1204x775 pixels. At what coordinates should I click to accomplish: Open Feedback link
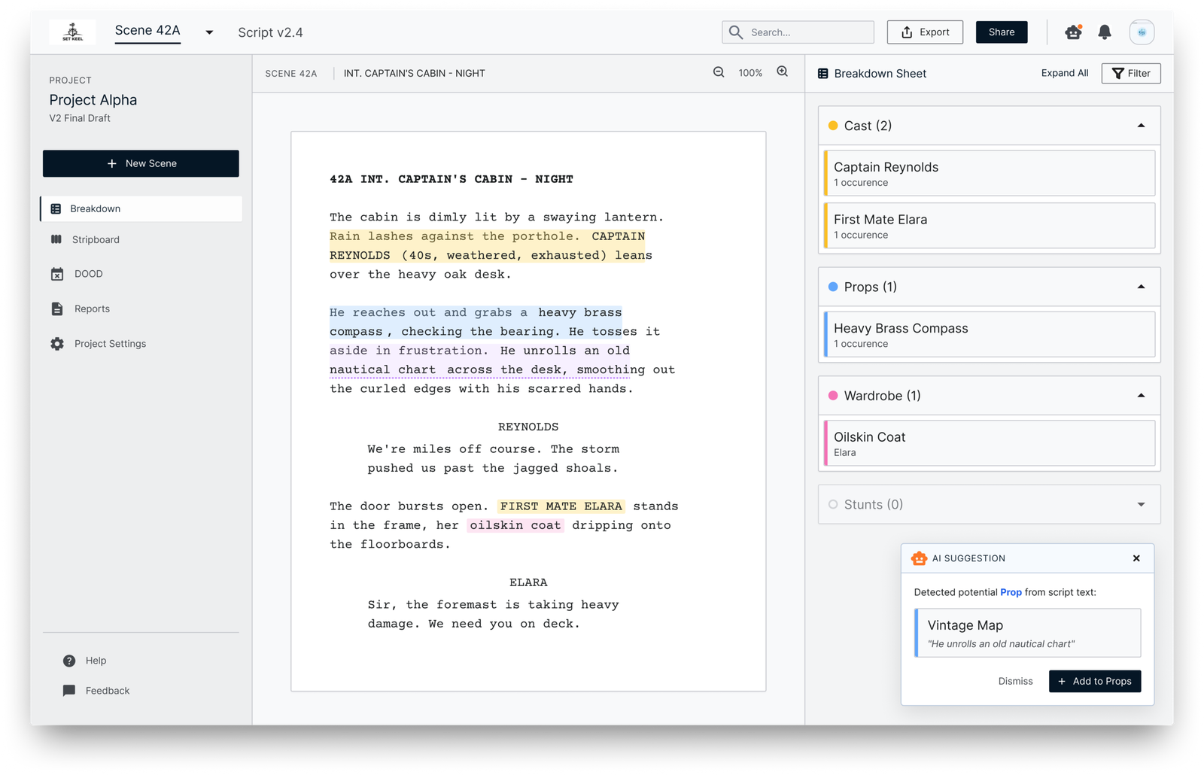pos(108,690)
